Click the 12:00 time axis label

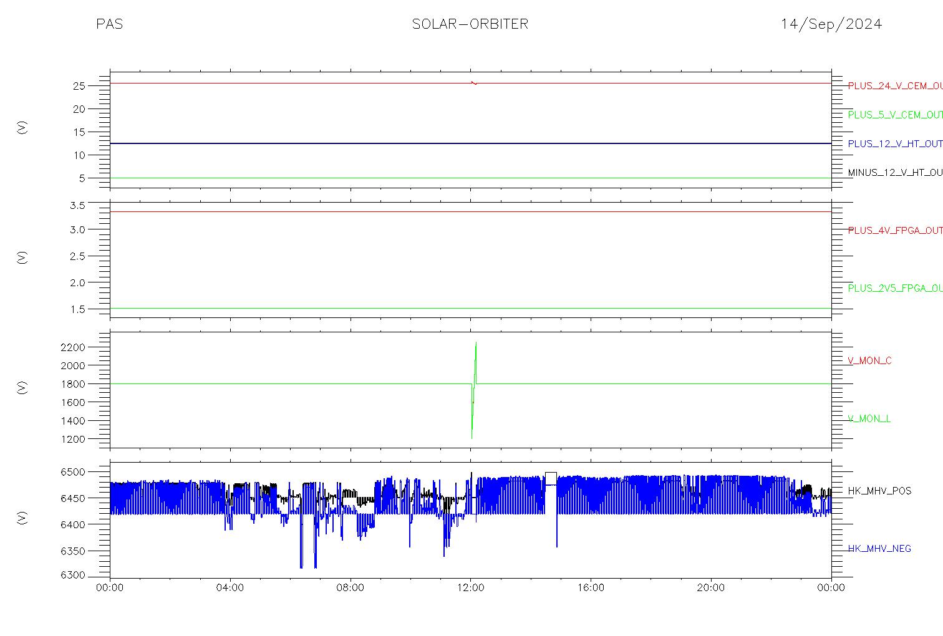click(x=470, y=588)
